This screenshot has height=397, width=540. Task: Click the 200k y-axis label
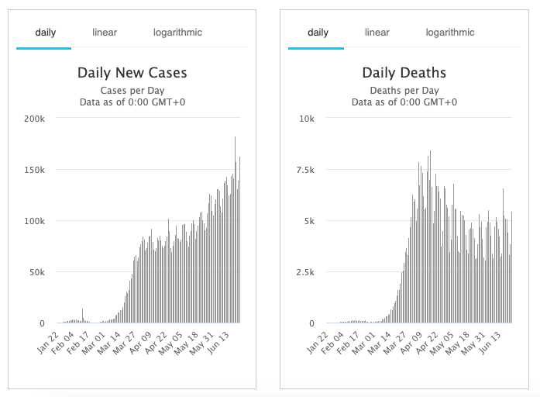tap(36, 119)
